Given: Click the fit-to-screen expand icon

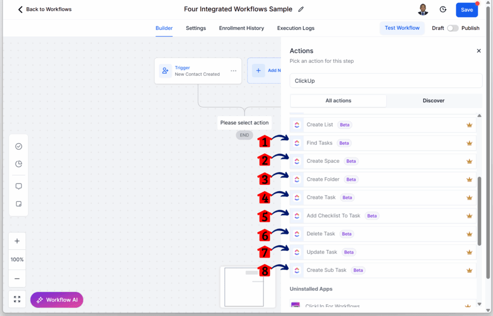Looking at the screenshot, I should click(17, 299).
